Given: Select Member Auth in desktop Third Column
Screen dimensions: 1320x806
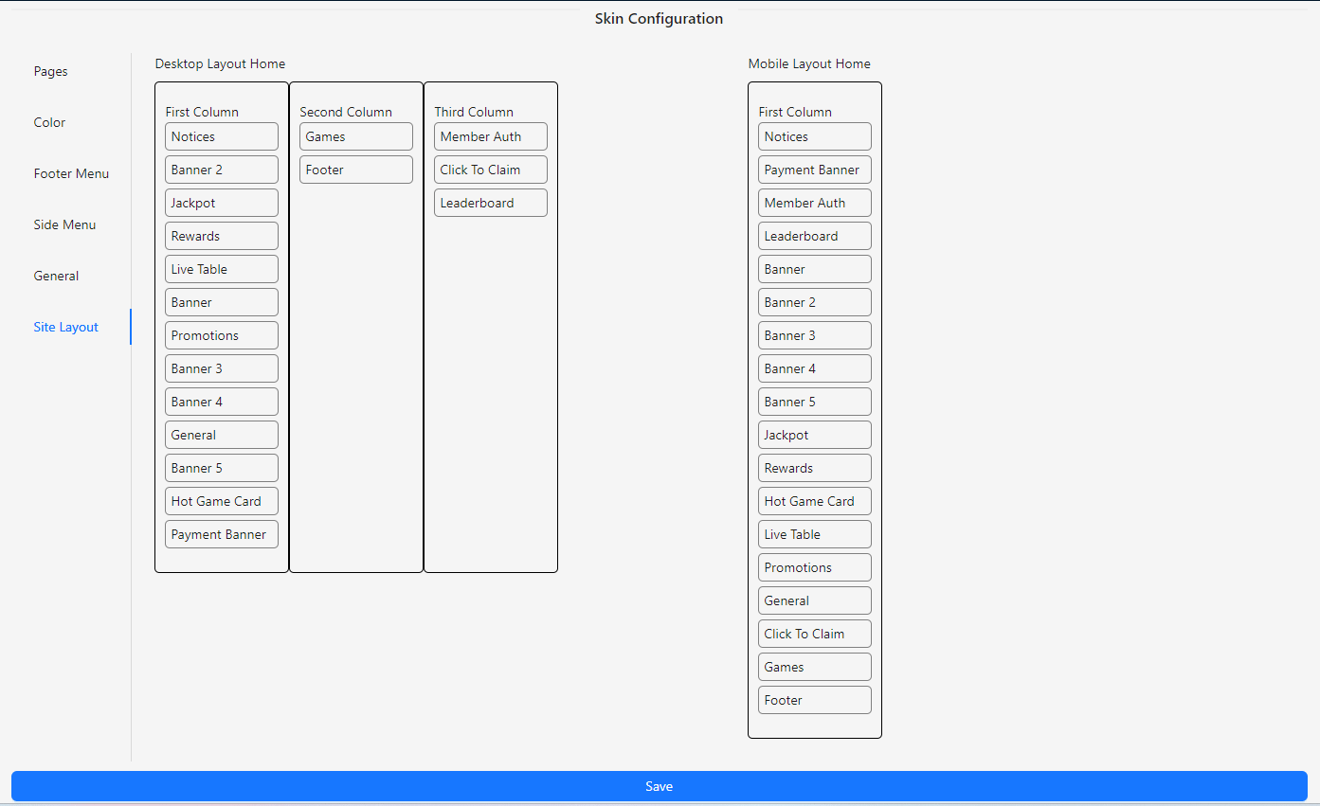Looking at the screenshot, I should coord(490,136).
